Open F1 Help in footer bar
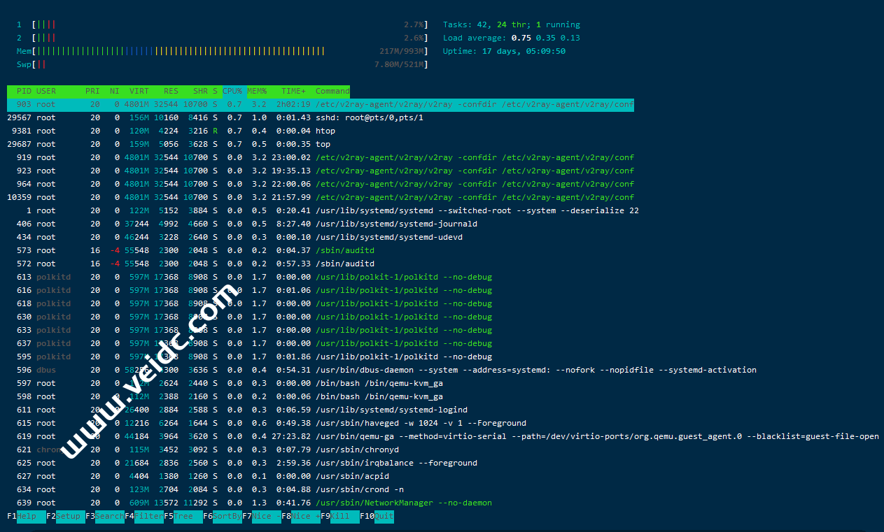Screen dimensions: 884x532 pyautogui.click(x=27, y=517)
